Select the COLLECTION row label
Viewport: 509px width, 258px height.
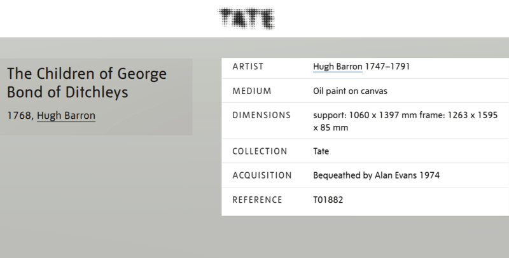(260, 151)
